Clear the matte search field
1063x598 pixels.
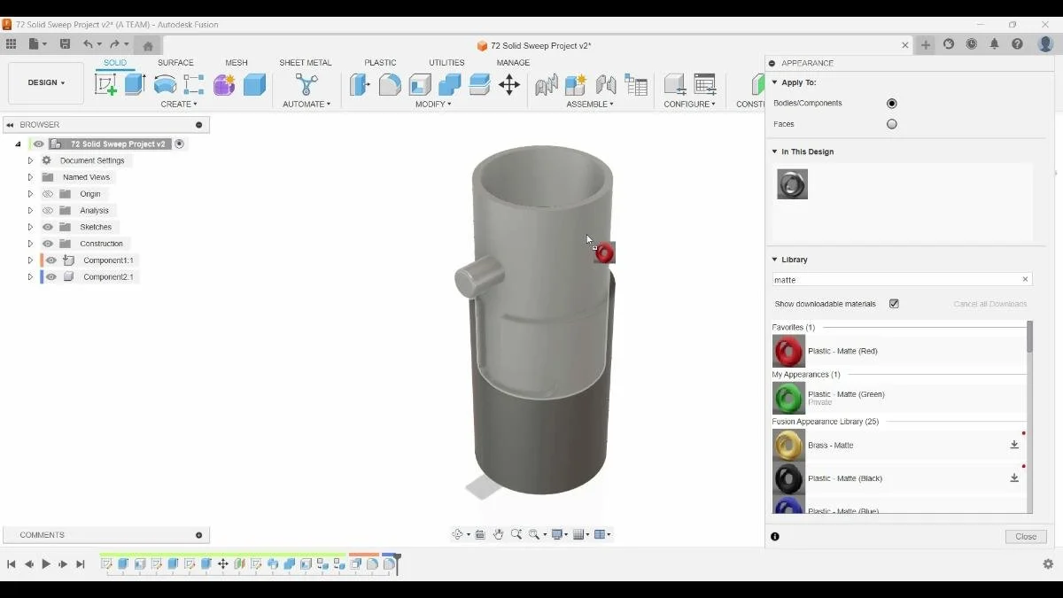1025,280
